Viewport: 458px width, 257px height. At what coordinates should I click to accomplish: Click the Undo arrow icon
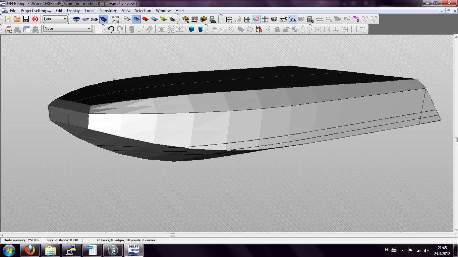[111, 29]
